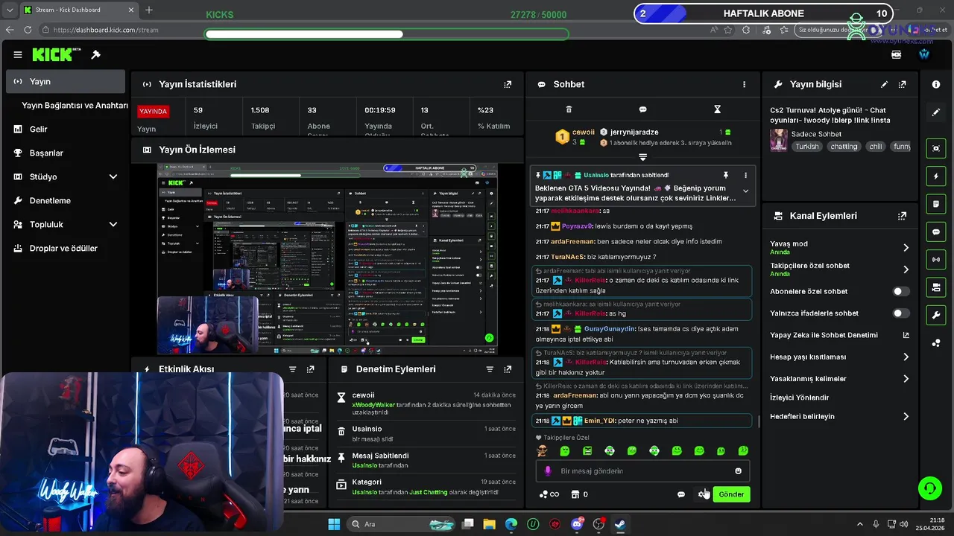Click the green headset support button
954x536 pixels.
coord(929,488)
